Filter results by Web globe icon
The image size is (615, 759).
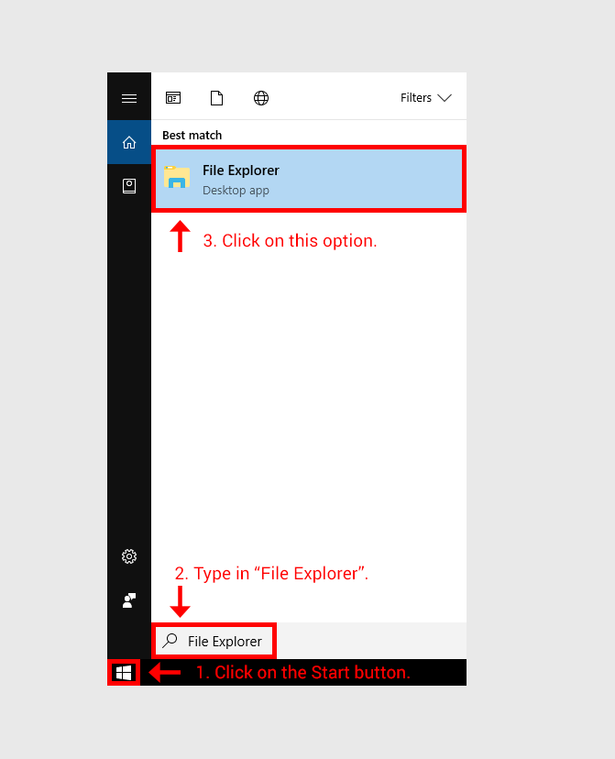pos(261,98)
